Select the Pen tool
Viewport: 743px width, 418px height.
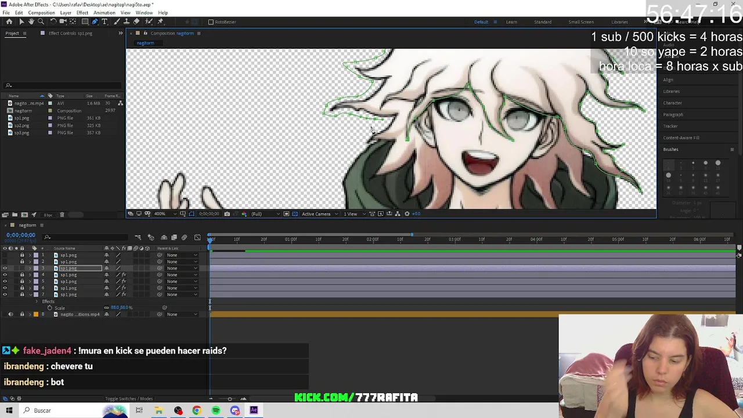pos(95,21)
